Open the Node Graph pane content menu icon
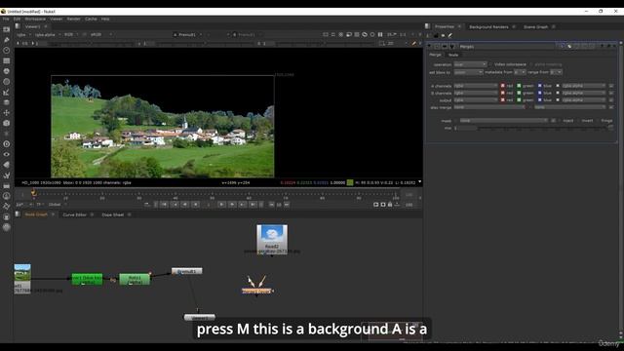This screenshot has height=351, width=624. 18,214
